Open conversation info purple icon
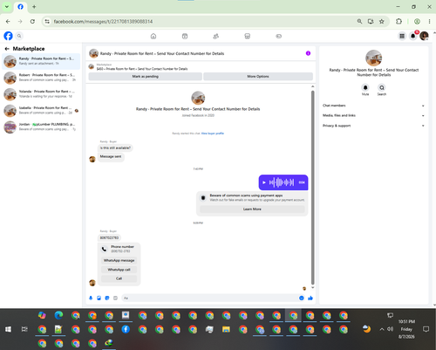This screenshot has height=350, width=436. tap(308, 53)
